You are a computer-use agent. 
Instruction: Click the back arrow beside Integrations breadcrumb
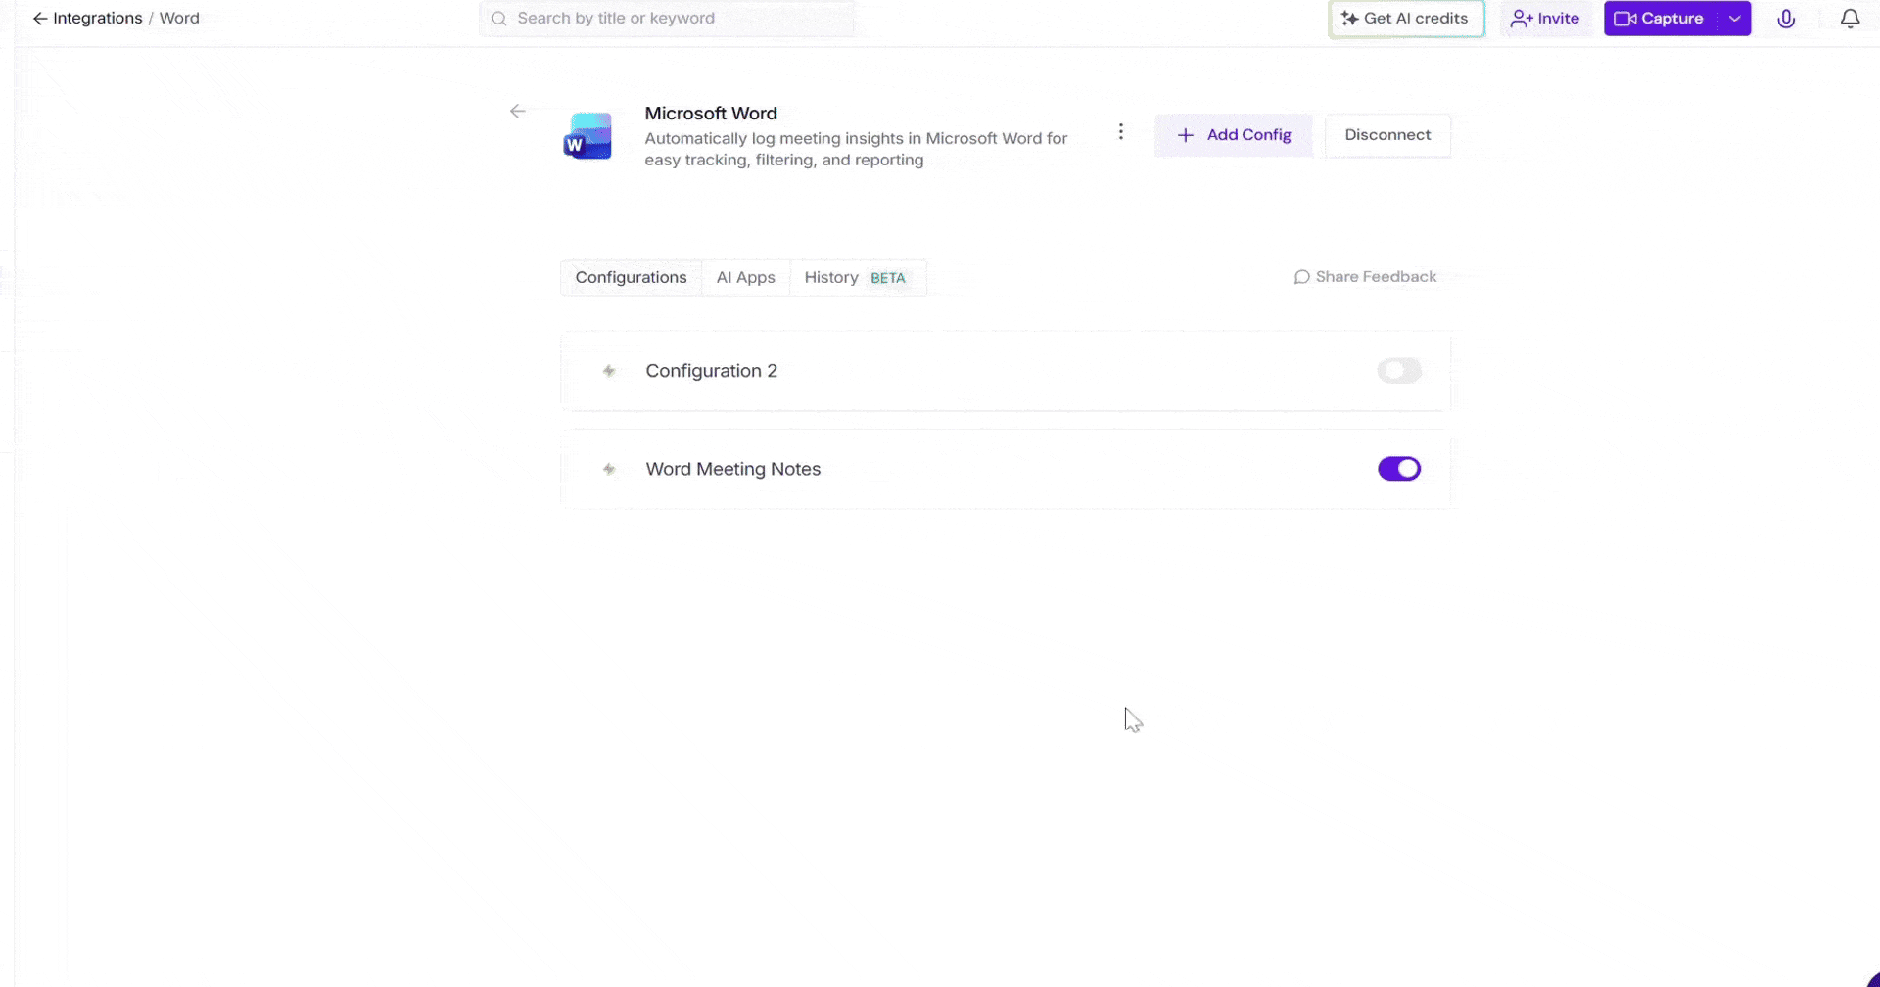[39, 18]
